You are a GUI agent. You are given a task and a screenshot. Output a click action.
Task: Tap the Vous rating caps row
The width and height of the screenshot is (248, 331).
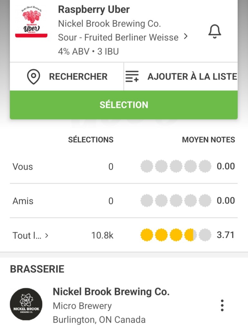pyautogui.click(x=176, y=166)
